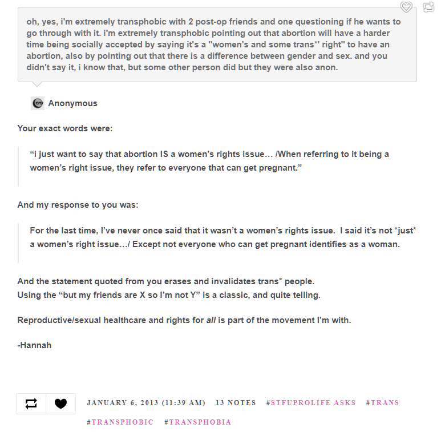Click the heart icon at top right

pos(406,7)
